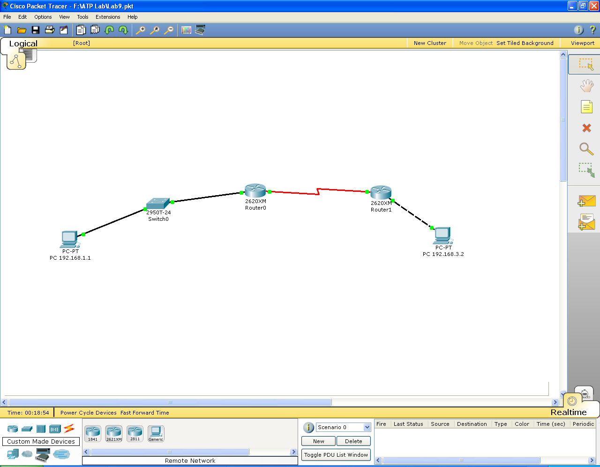Open the Help menu
600x467 pixels.
(133, 17)
